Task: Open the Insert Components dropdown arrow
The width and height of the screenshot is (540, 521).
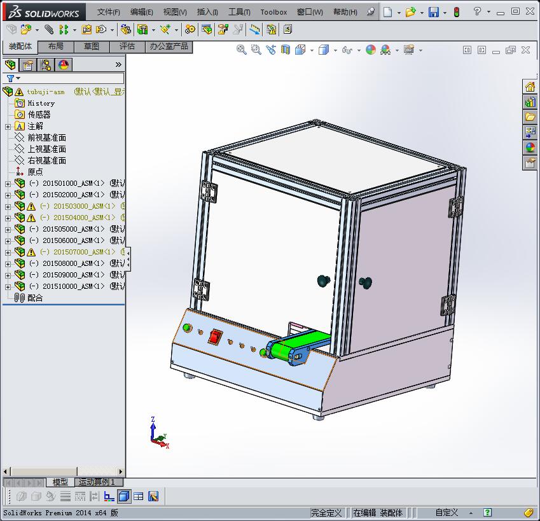Action: pos(37,31)
